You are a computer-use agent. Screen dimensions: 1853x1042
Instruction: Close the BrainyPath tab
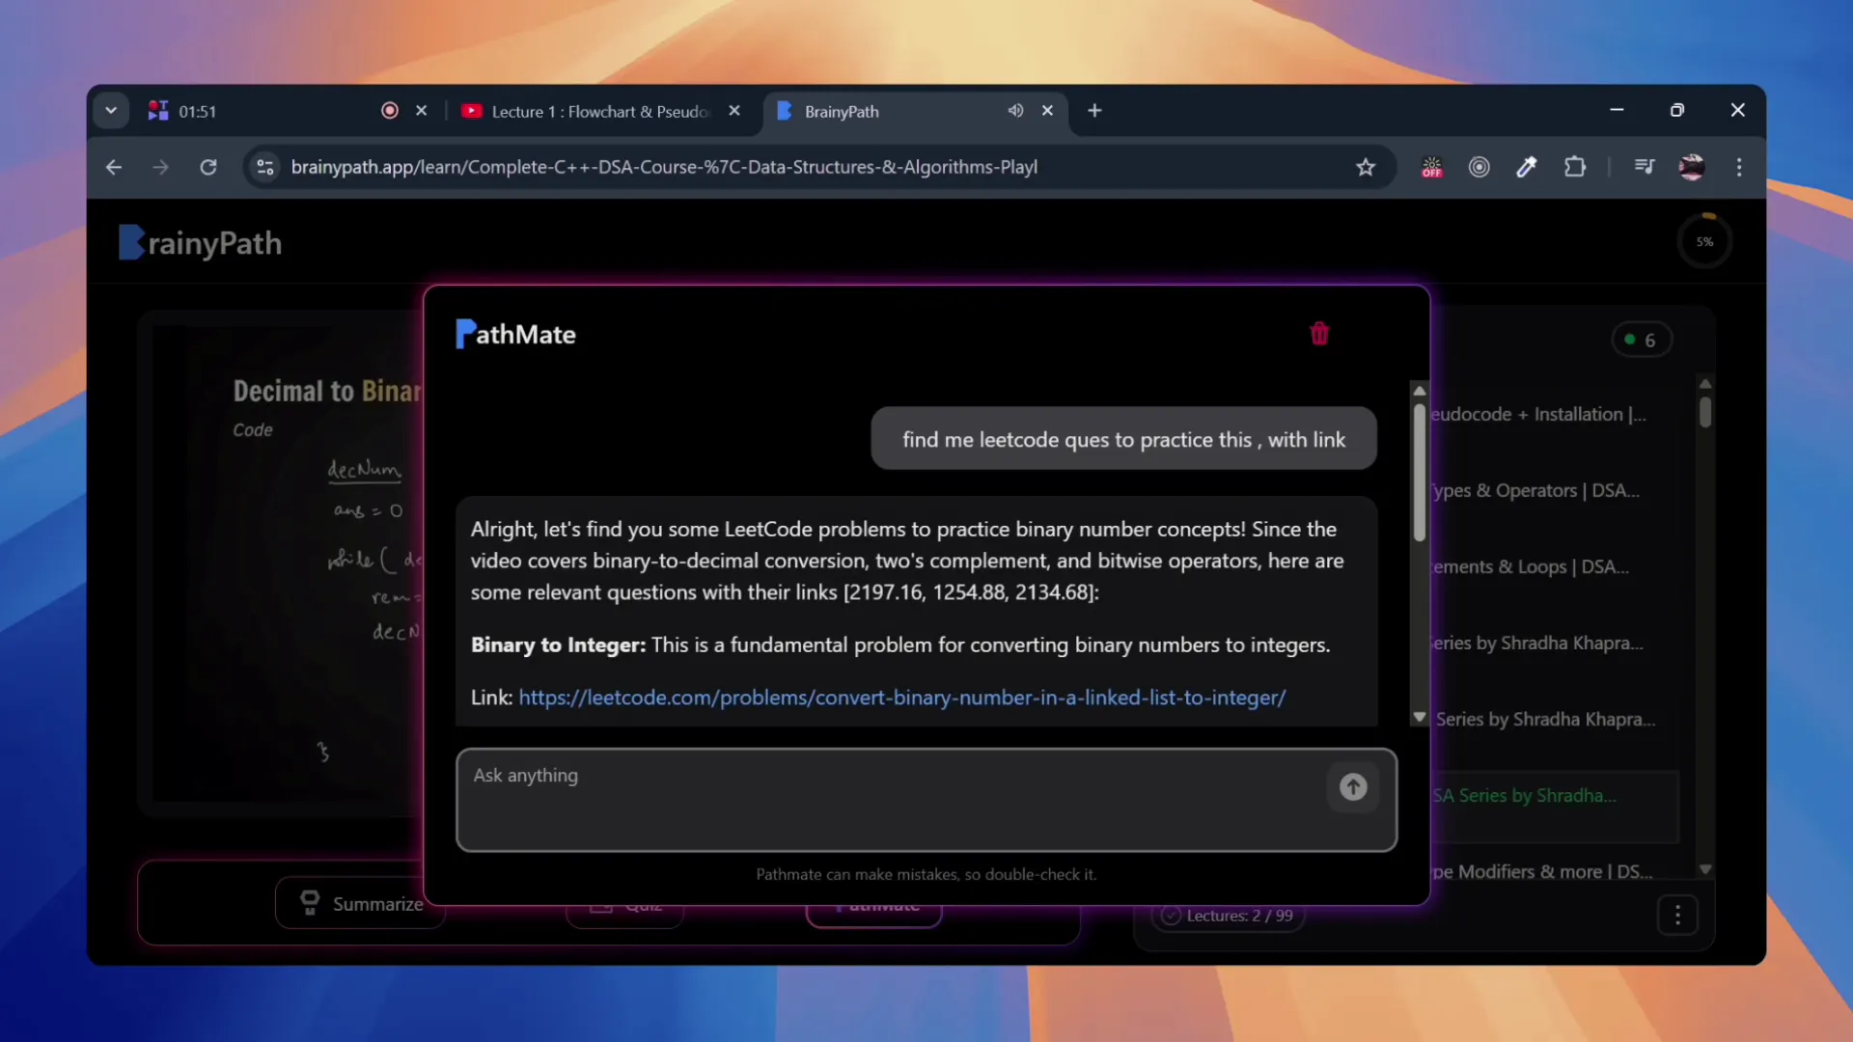[1047, 111]
